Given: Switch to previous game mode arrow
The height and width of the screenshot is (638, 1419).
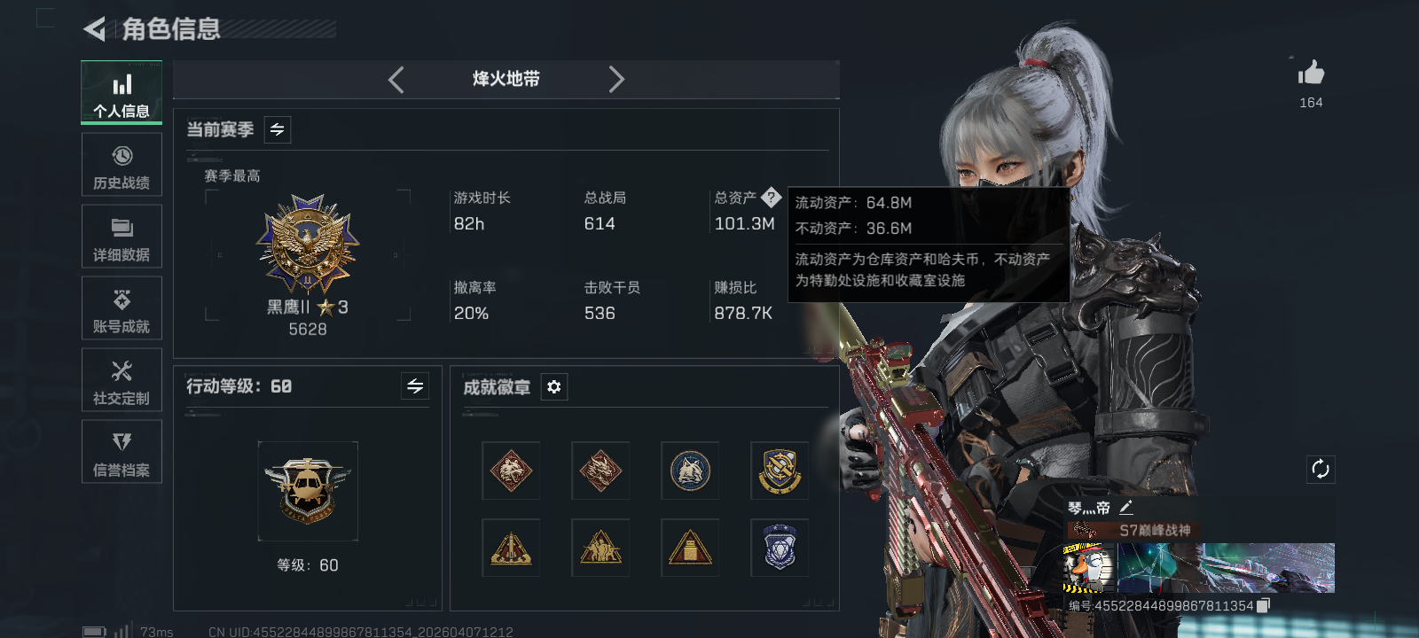Looking at the screenshot, I should (x=396, y=80).
